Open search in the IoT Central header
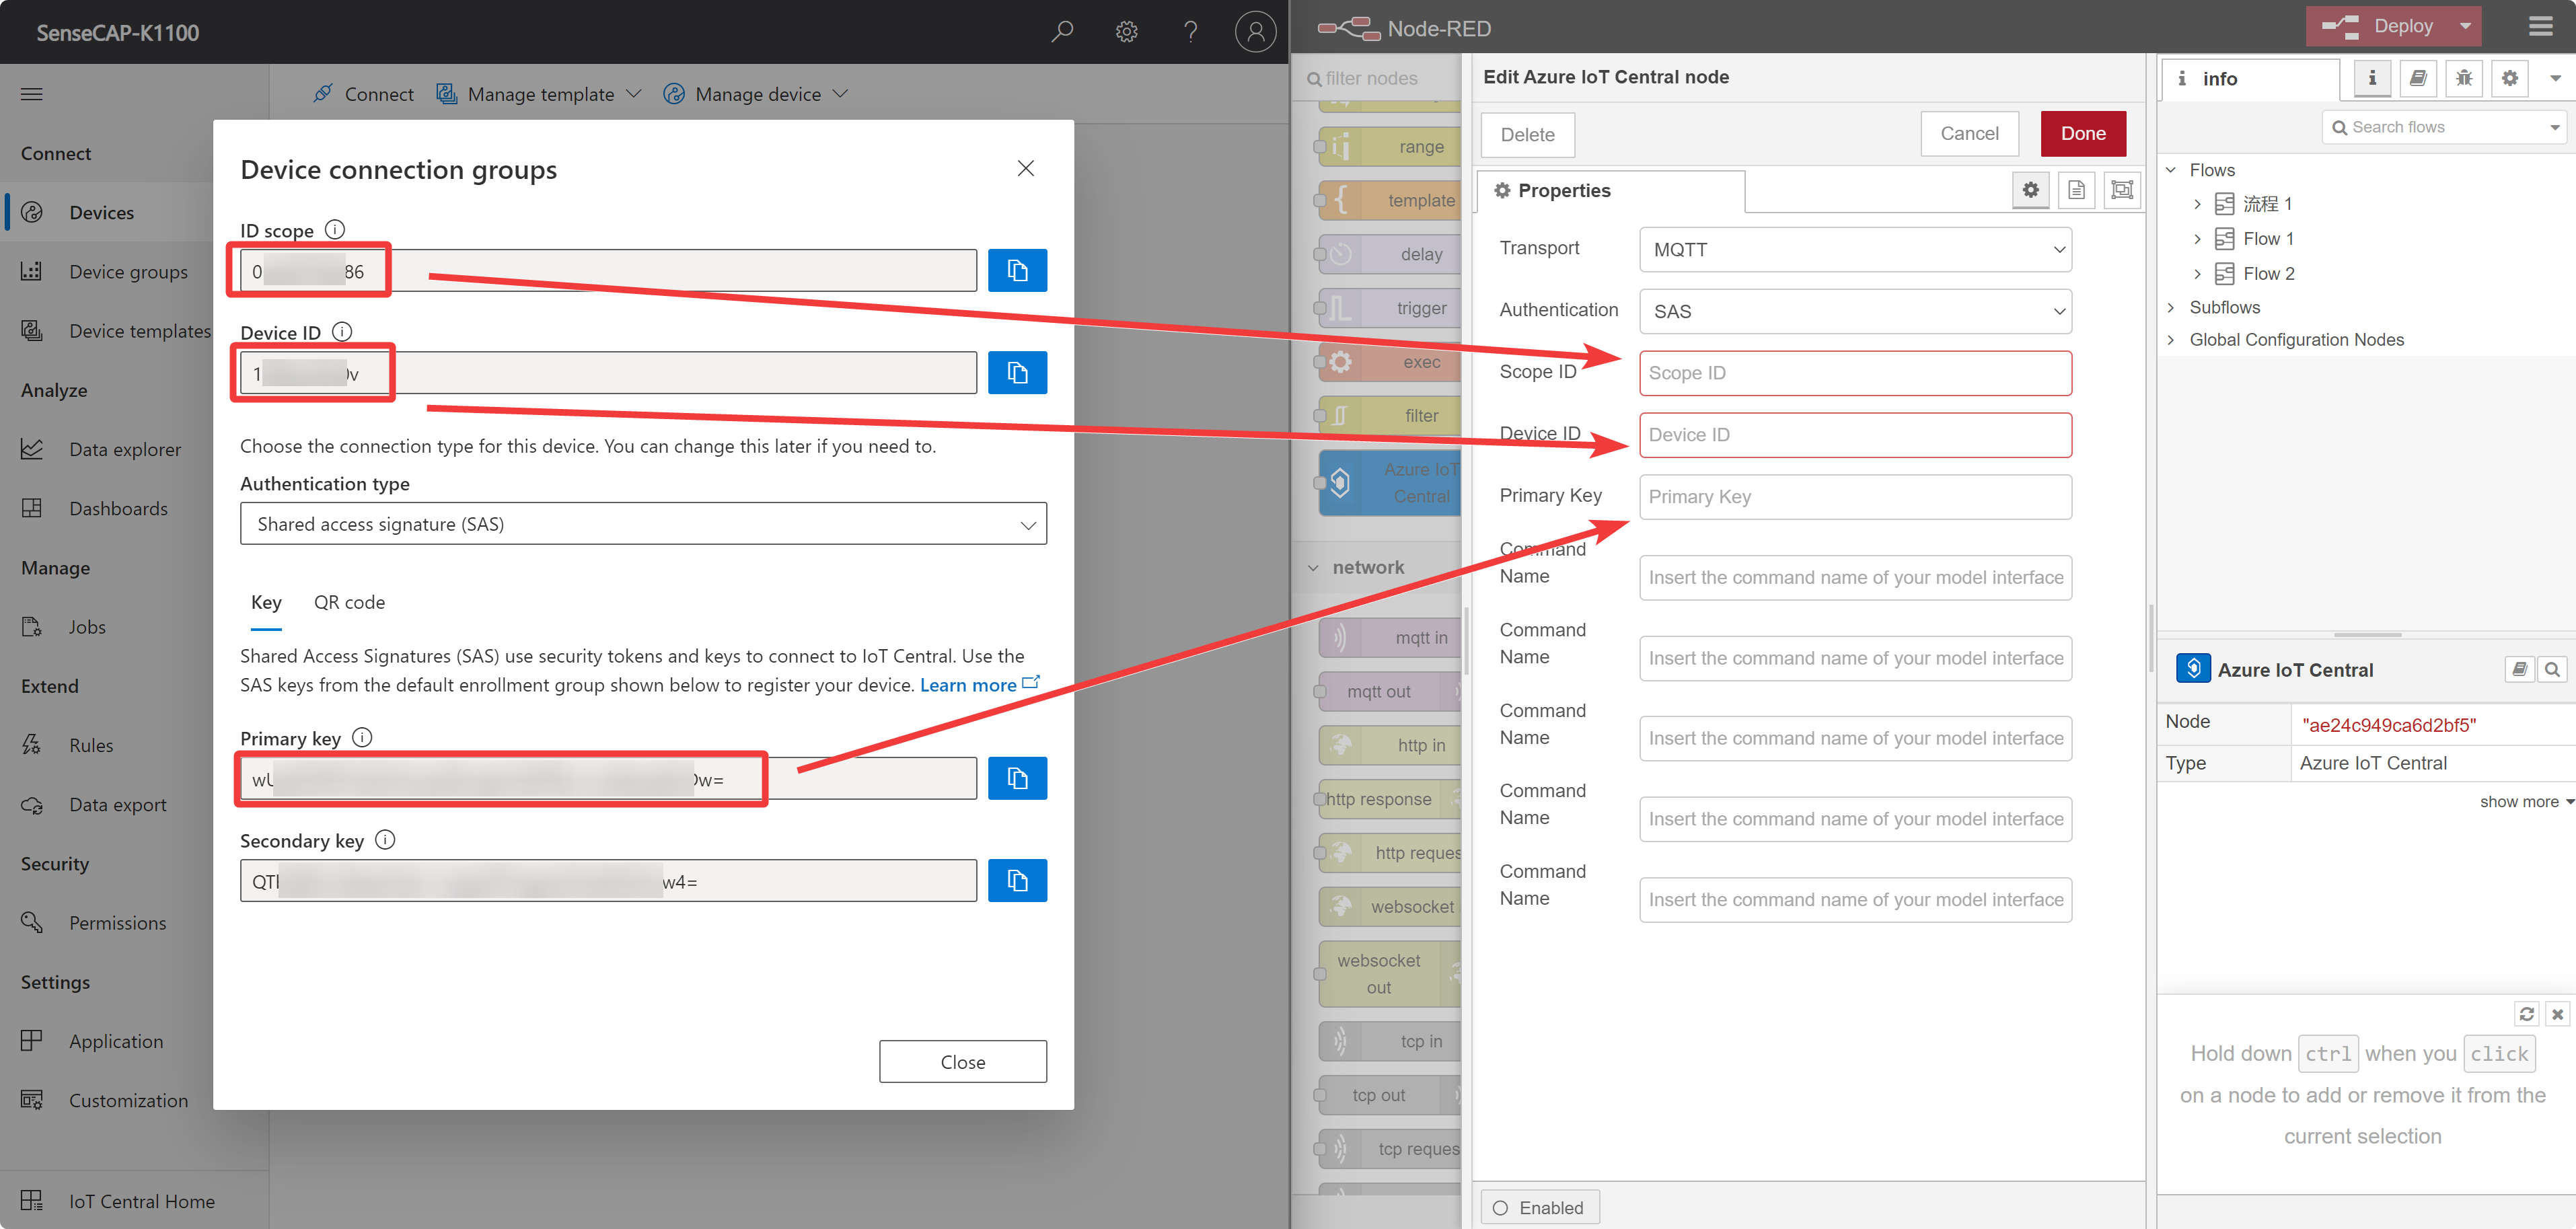The width and height of the screenshot is (2576, 1229). click(1062, 32)
